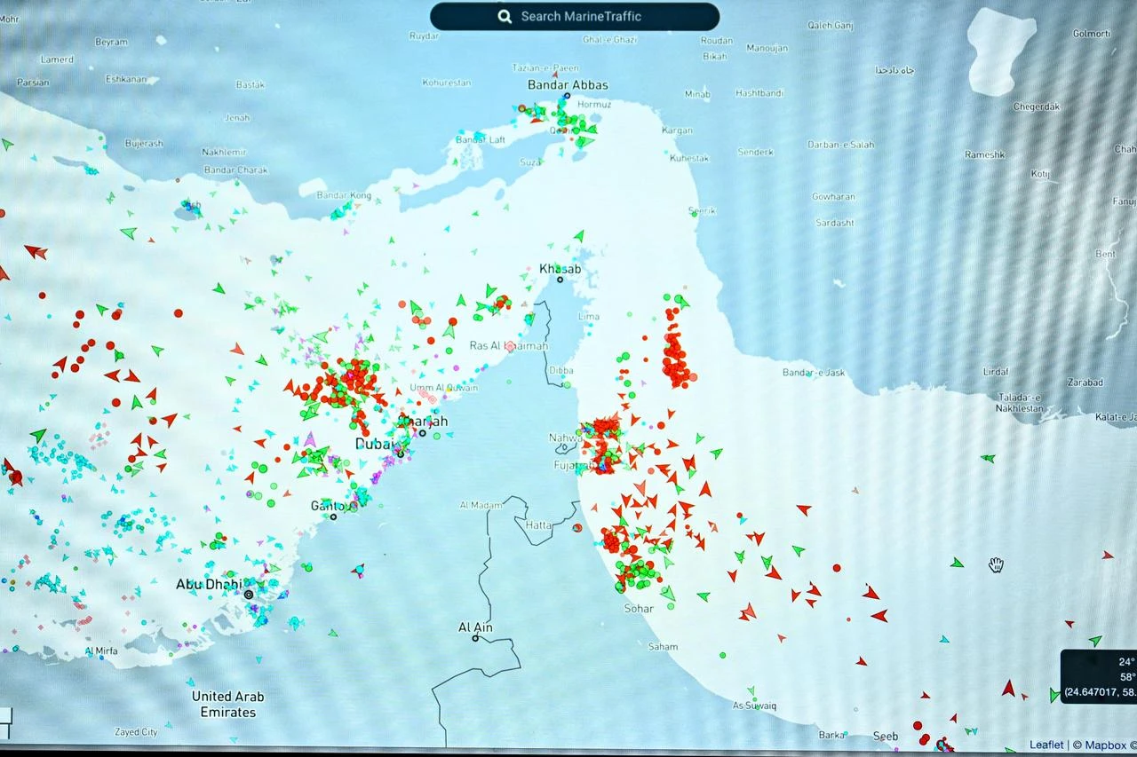Viewport: 1137px width, 757px height.
Task: Click the magnifying glass search icon
Action: 505,16
